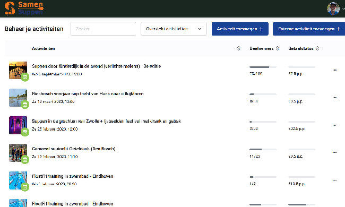Open more options for Kinderdijk activity

click(x=334, y=70)
